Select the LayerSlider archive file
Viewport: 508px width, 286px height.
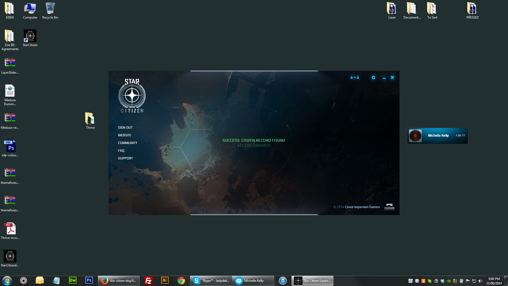tap(10, 66)
